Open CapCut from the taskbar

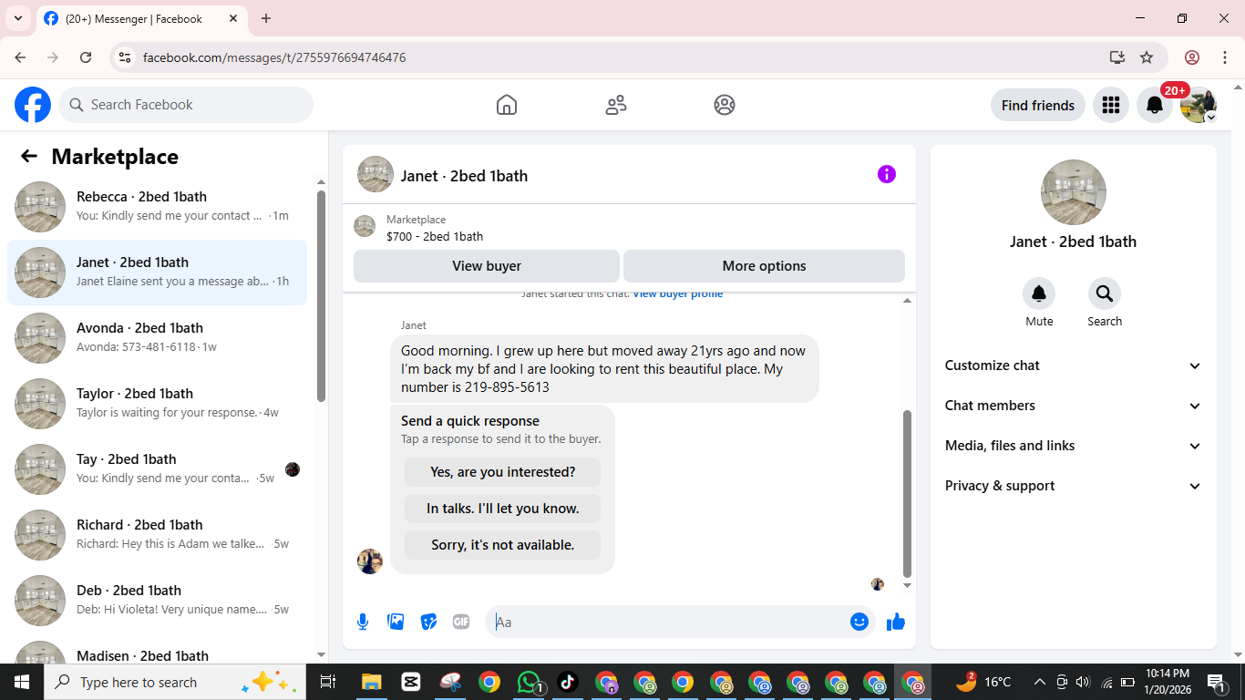(x=409, y=682)
